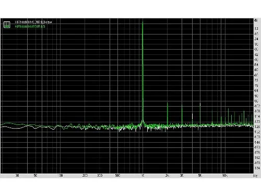Click the 100 frequency axis label
The height and width of the screenshot is (196, 261).
(x=60, y=176)
